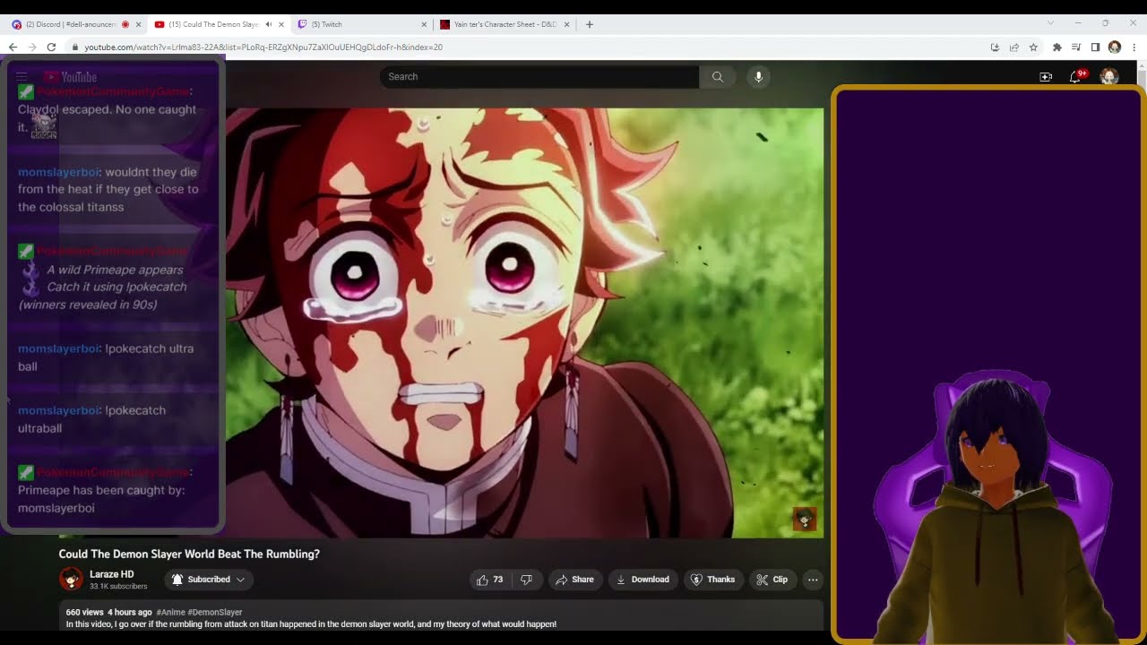1147x645 pixels.
Task: Click the install app icon in address bar
Action: tap(995, 47)
